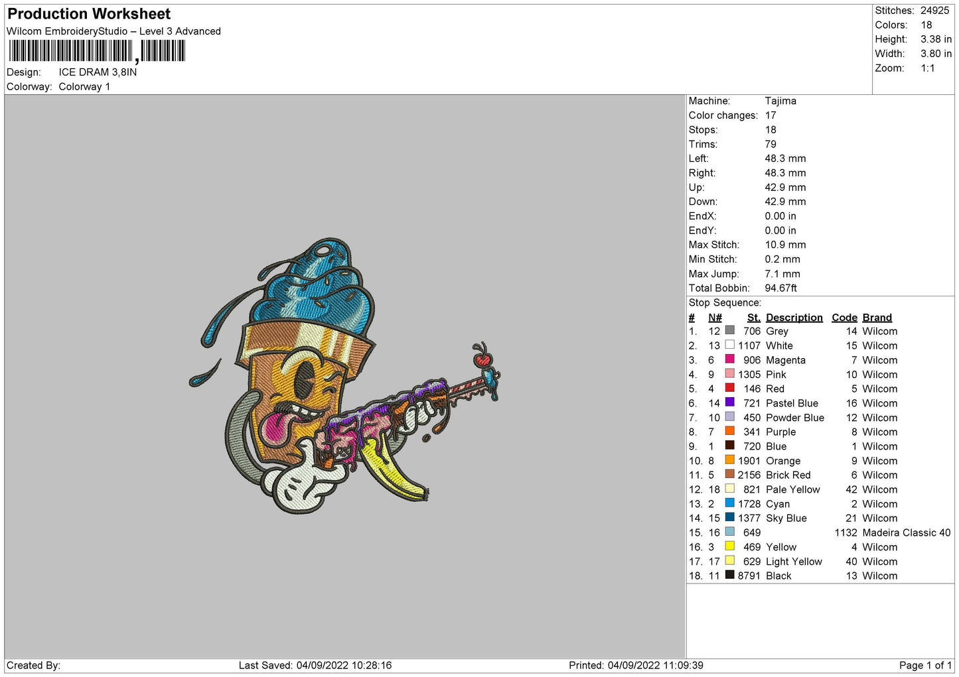Click the Production Worksheet title
The height and width of the screenshot is (677, 959).
(89, 14)
